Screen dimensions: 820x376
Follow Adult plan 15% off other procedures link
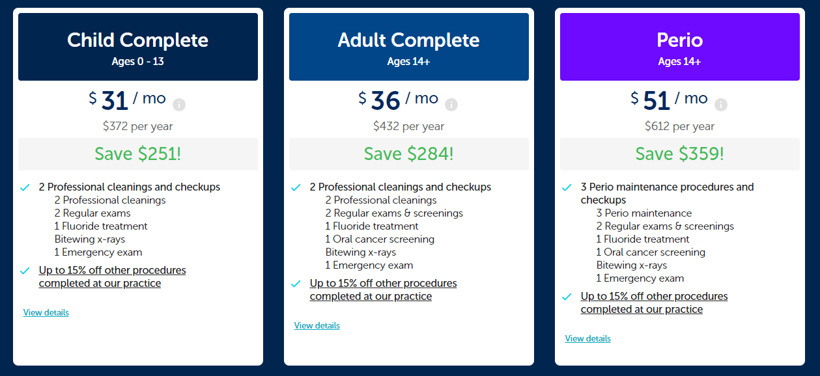point(383,289)
